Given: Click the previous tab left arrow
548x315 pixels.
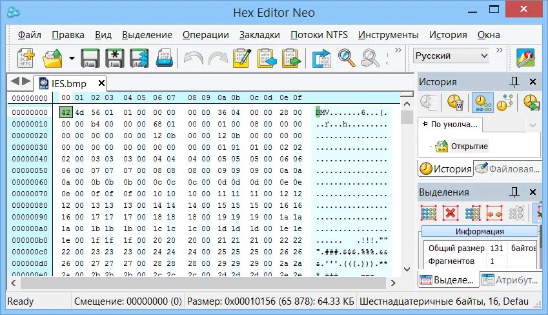Looking at the screenshot, I should 15,81.
